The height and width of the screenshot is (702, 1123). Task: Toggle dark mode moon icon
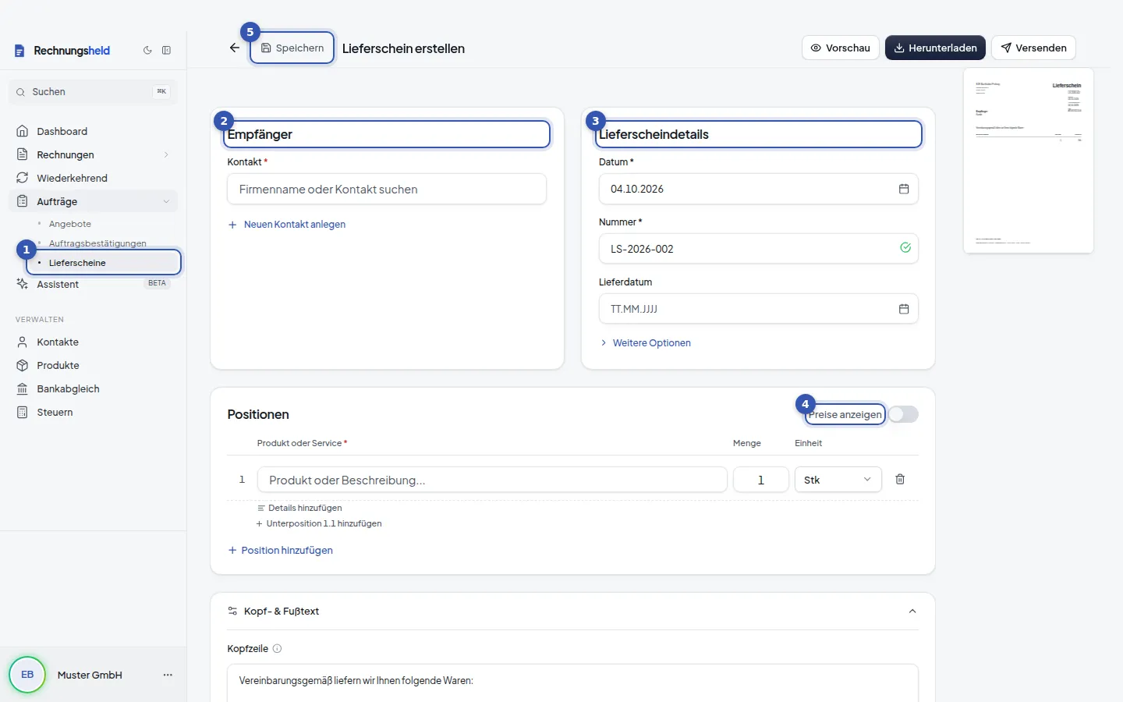click(147, 50)
